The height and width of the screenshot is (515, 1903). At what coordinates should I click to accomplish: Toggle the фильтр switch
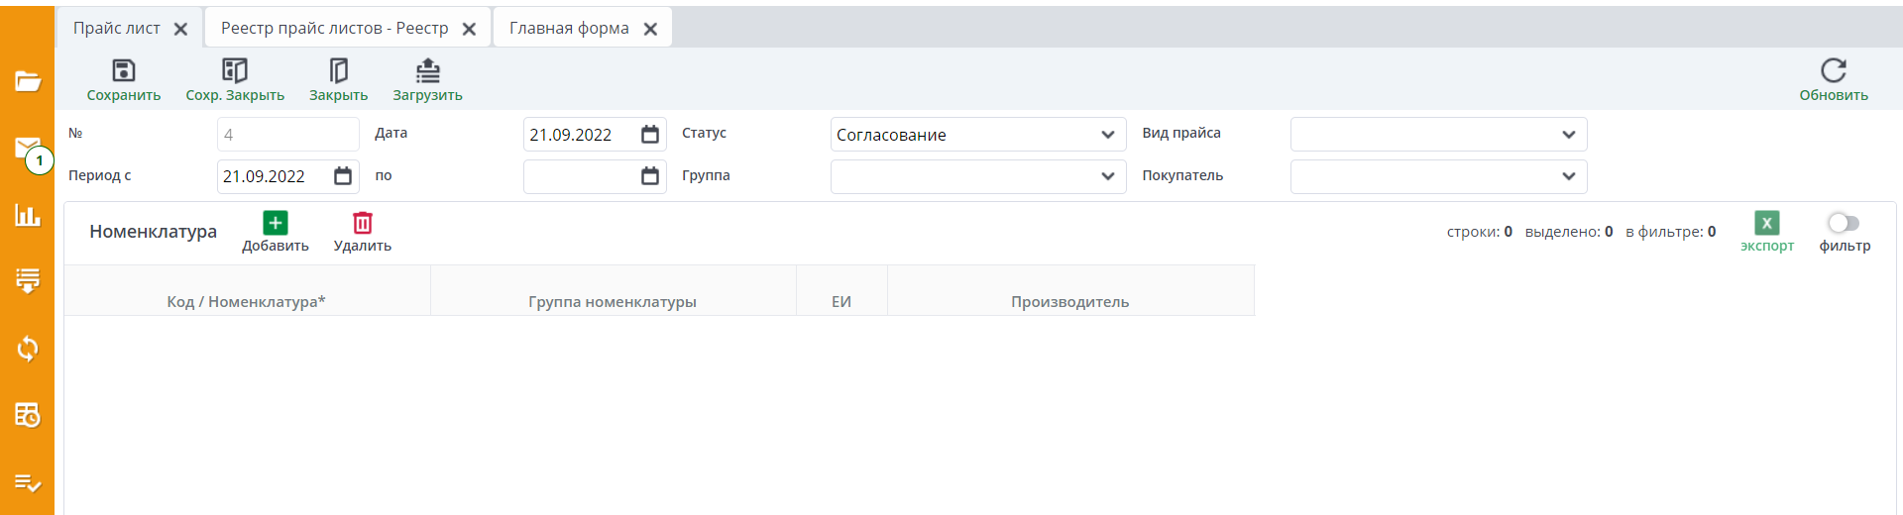tap(1844, 223)
